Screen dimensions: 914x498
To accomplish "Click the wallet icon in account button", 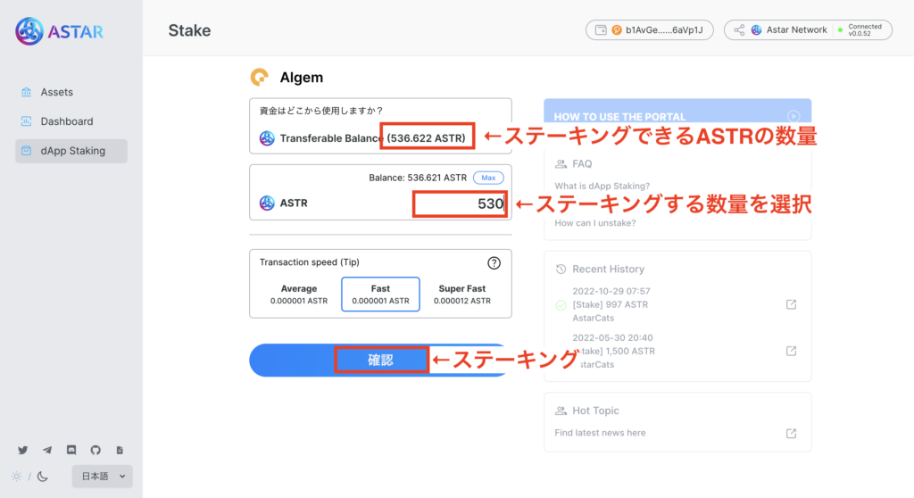I will click(x=601, y=29).
